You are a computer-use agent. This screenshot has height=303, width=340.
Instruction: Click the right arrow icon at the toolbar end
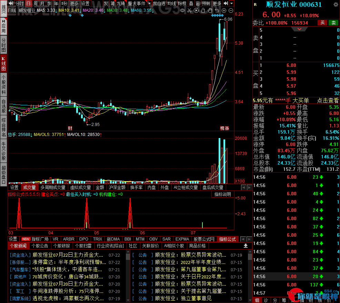click(226, 3)
